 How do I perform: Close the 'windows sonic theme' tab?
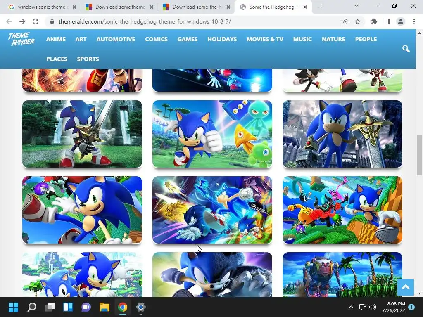pos(74,7)
